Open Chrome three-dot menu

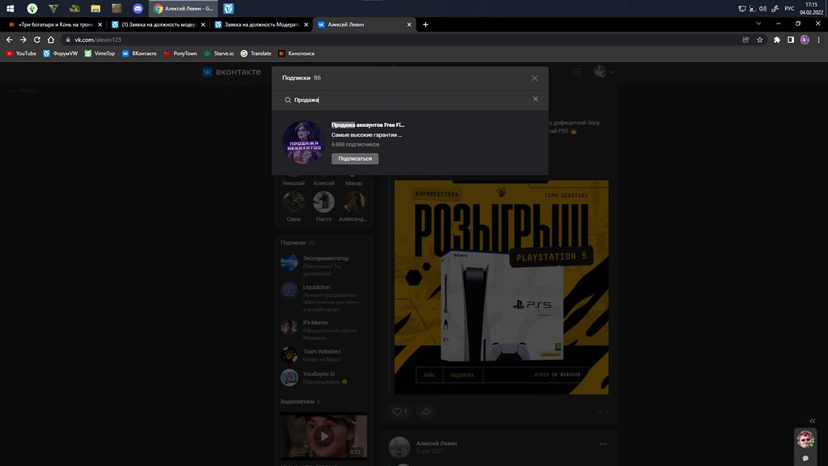coord(818,40)
